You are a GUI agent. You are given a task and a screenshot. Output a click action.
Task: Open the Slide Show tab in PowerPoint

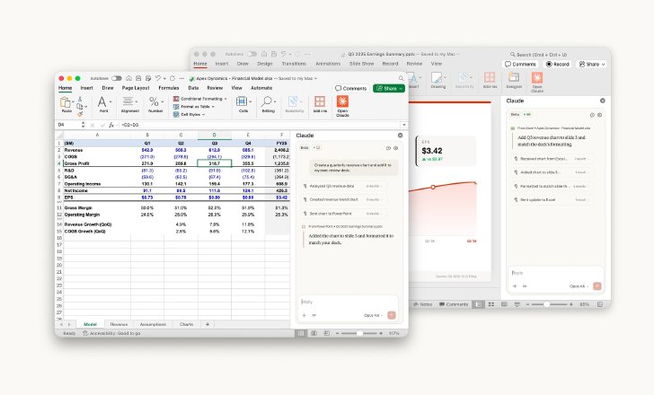362,64
